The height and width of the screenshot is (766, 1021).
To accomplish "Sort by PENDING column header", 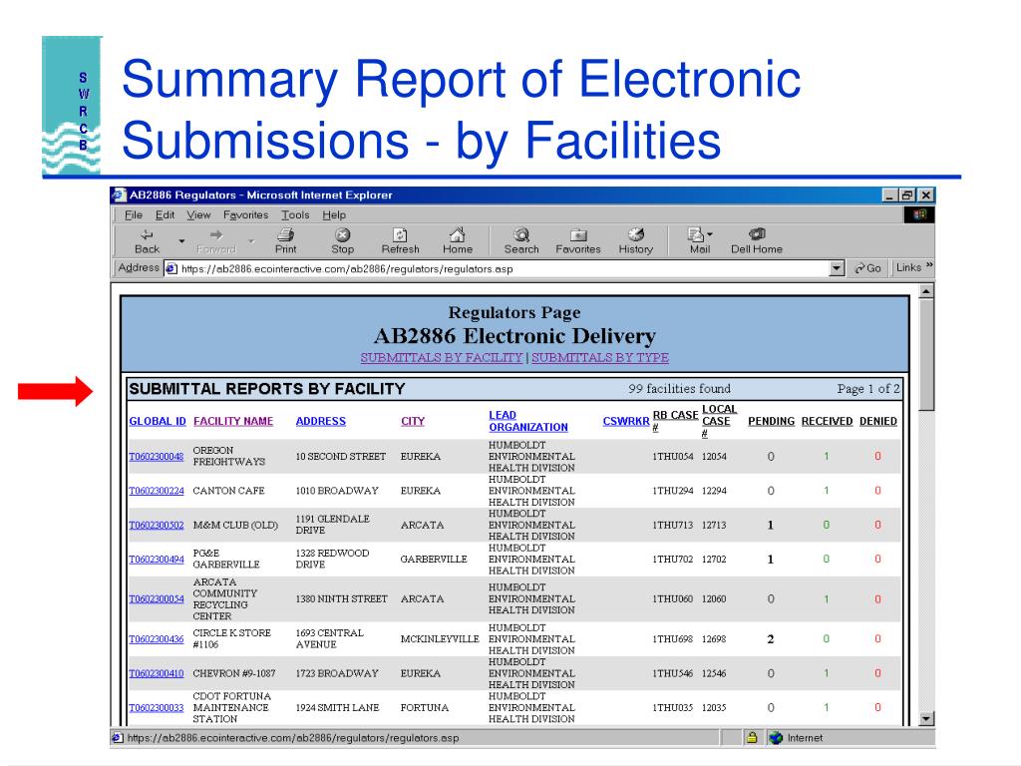I will click(771, 422).
